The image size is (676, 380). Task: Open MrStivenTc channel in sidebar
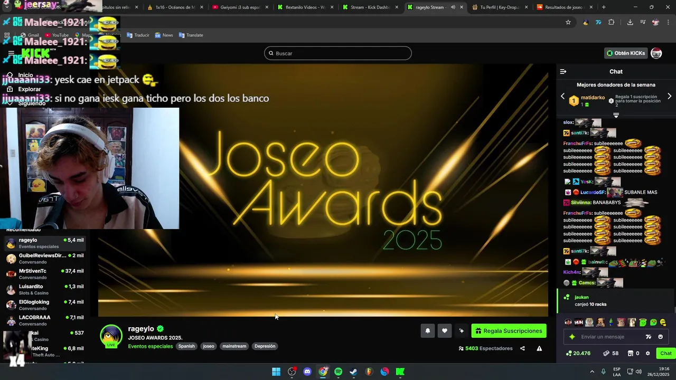point(45,274)
